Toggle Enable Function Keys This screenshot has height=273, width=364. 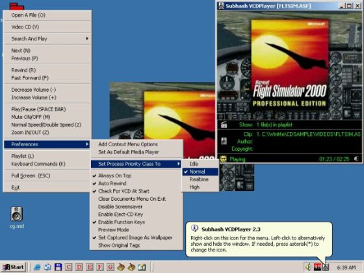[136, 222]
